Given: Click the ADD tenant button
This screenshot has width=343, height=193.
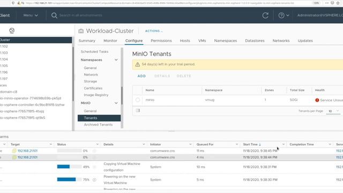Looking at the screenshot, I should coord(141,76).
